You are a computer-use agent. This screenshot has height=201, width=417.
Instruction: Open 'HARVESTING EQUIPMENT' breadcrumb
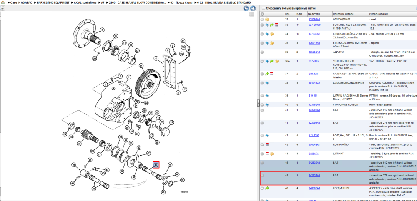(x=53, y=2)
